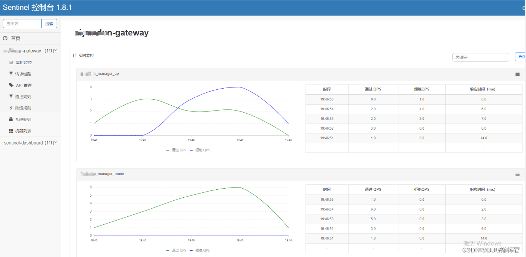Open the manager_api chart hamburger menu
This screenshot has width=526, height=257.
coord(517,74)
